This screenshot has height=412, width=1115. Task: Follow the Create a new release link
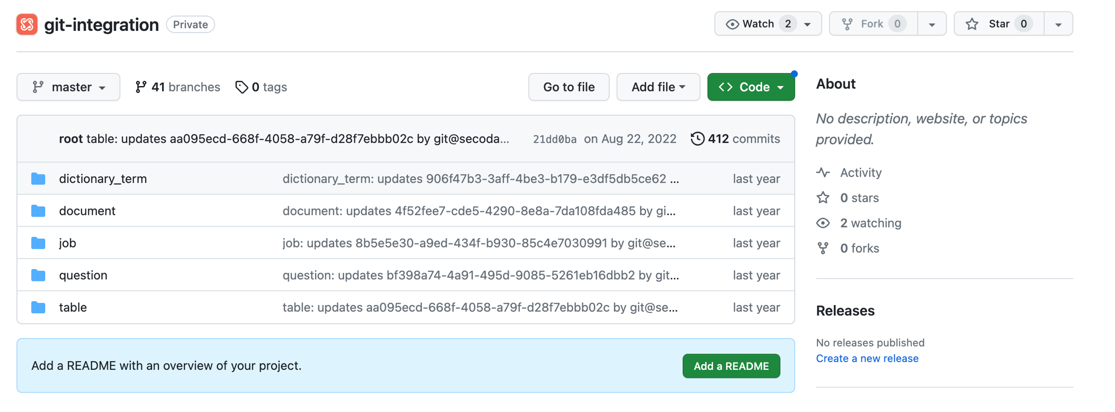pos(867,359)
